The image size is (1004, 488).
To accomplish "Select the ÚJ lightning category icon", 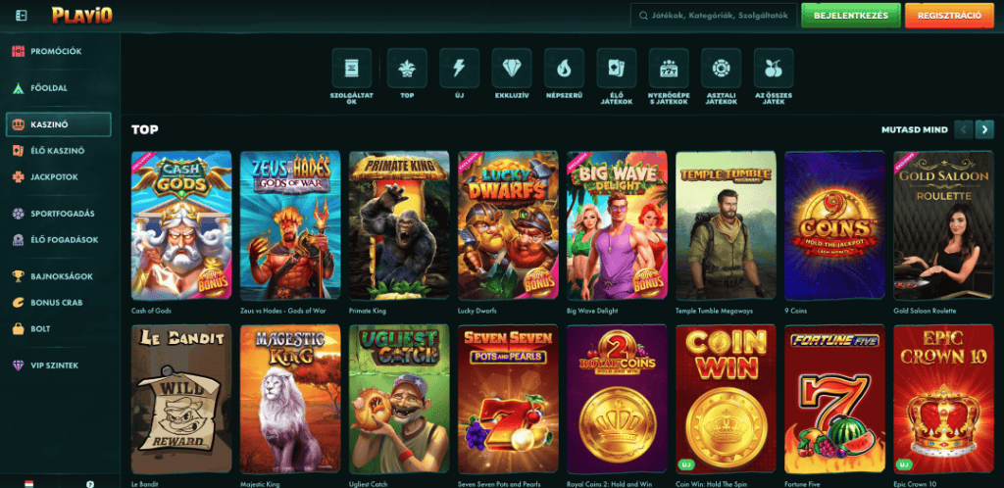I will point(459,68).
